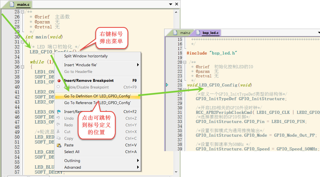Collapse the while block at line 36
This screenshot has width=320, height=177.
tap(22, 67)
